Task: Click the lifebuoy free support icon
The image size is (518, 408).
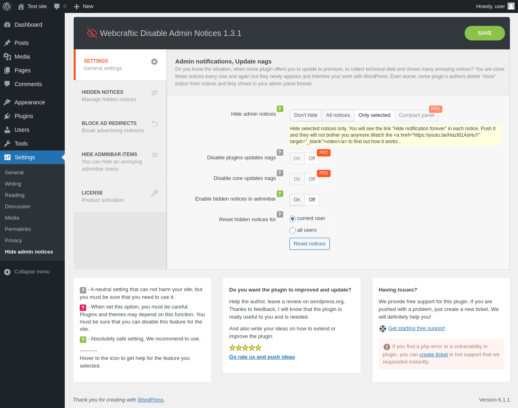Action: (x=383, y=329)
